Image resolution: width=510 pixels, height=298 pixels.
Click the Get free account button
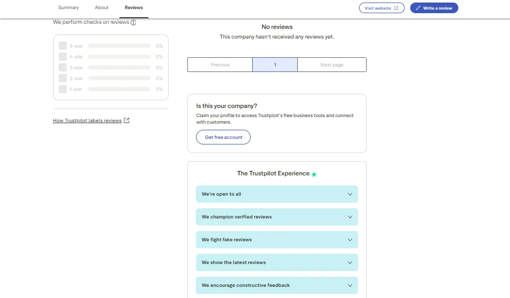[223, 137]
